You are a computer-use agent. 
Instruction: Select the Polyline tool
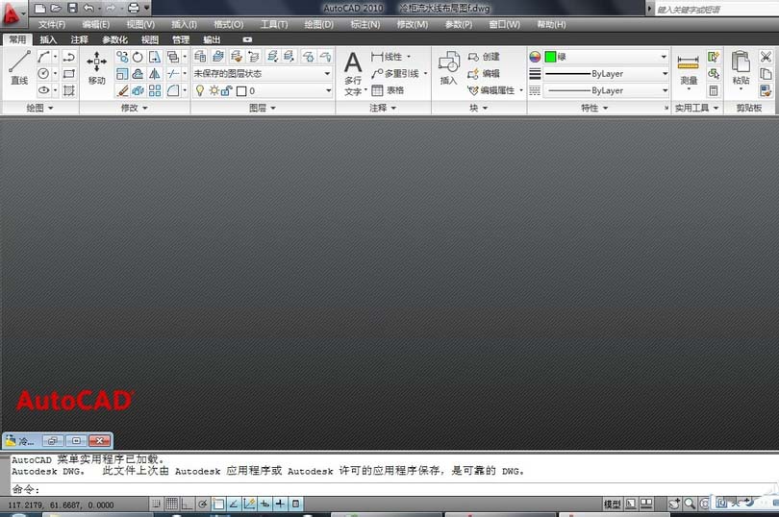click(x=69, y=57)
